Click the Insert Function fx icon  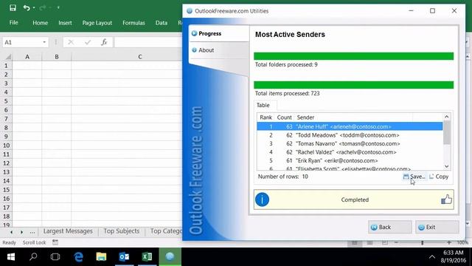click(x=104, y=42)
